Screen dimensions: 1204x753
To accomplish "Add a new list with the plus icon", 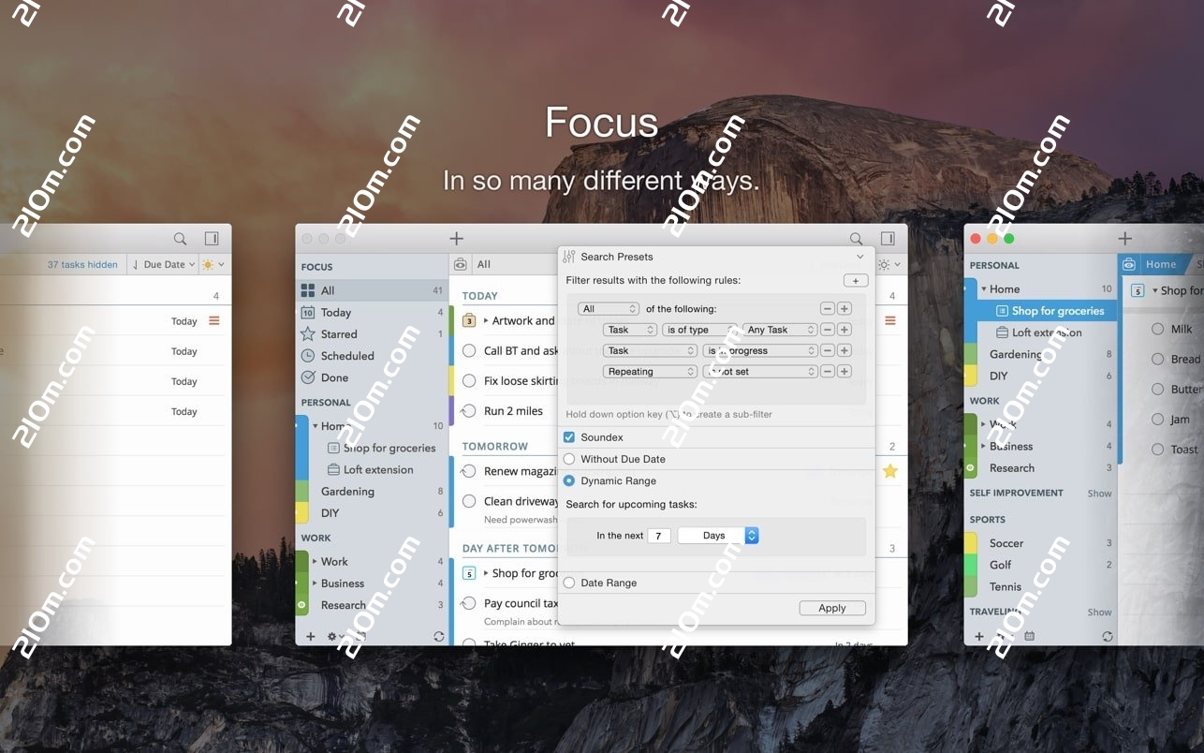I will click(311, 636).
